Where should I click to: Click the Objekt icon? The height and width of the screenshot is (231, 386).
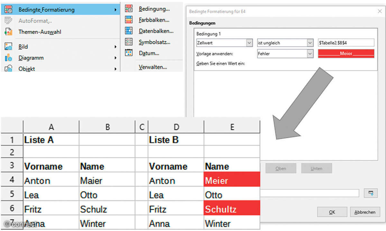(x=8, y=68)
